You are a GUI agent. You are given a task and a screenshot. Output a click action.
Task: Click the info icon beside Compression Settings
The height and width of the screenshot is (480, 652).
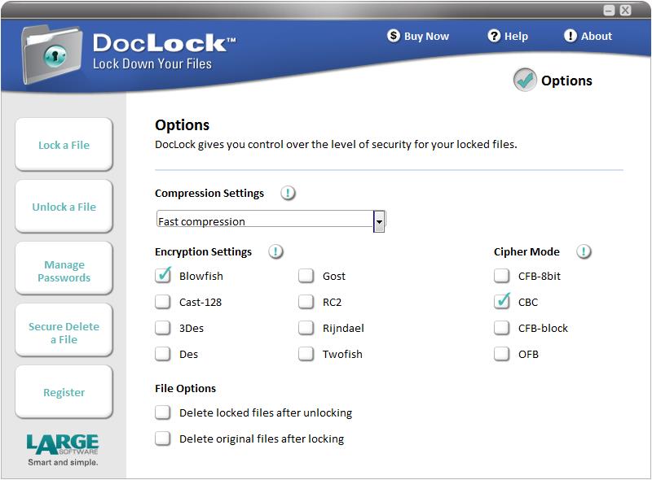coord(288,193)
